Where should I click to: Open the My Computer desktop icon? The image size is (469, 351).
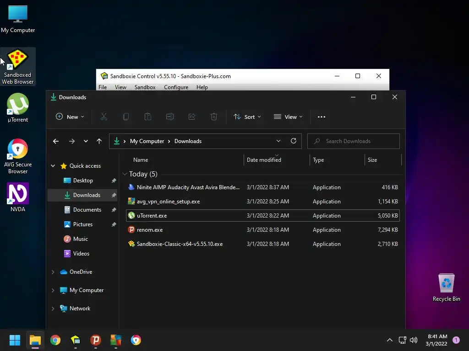[18, 19]
